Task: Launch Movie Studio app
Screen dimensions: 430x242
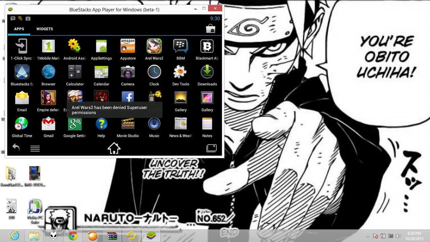Action: click(x=128, y=124)
